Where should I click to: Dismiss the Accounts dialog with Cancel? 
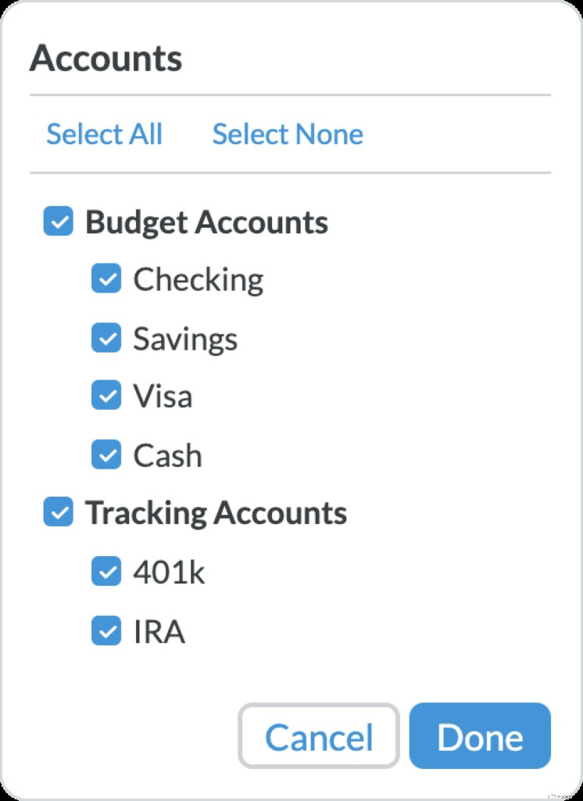tap(317, 735)
